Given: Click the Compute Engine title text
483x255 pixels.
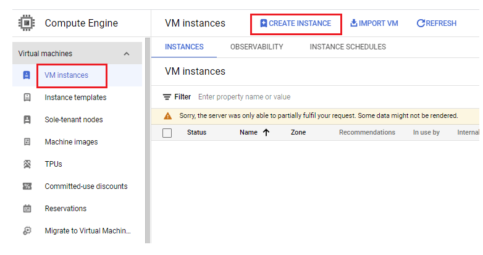Looking at the screenshot, I should click(x=82, y=23).
